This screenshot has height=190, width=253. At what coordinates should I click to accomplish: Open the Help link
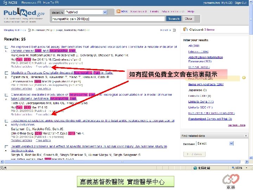(x=191, y=12)
